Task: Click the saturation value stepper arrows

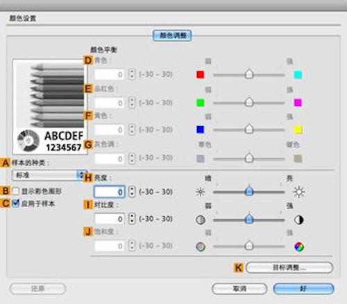Action: 132,246
